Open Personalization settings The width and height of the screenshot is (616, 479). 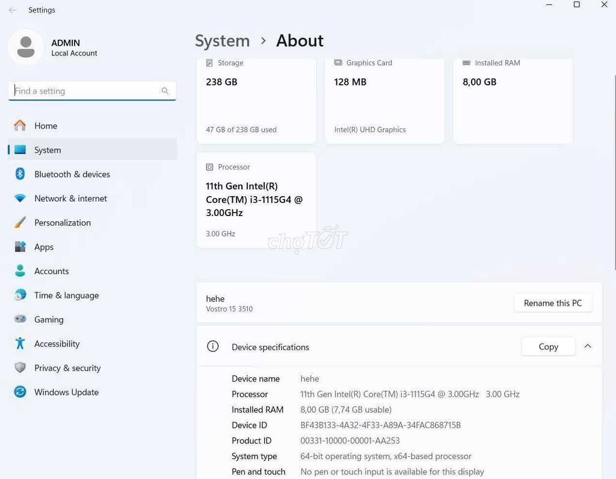click(92, 223)
